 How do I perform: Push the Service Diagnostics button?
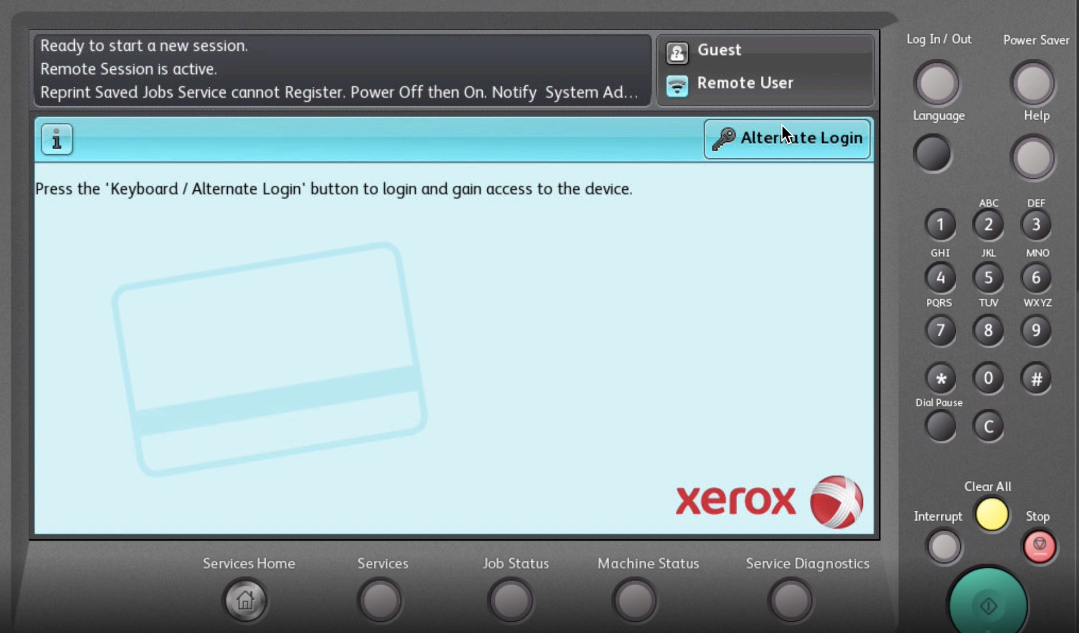[x=791, y=600]
